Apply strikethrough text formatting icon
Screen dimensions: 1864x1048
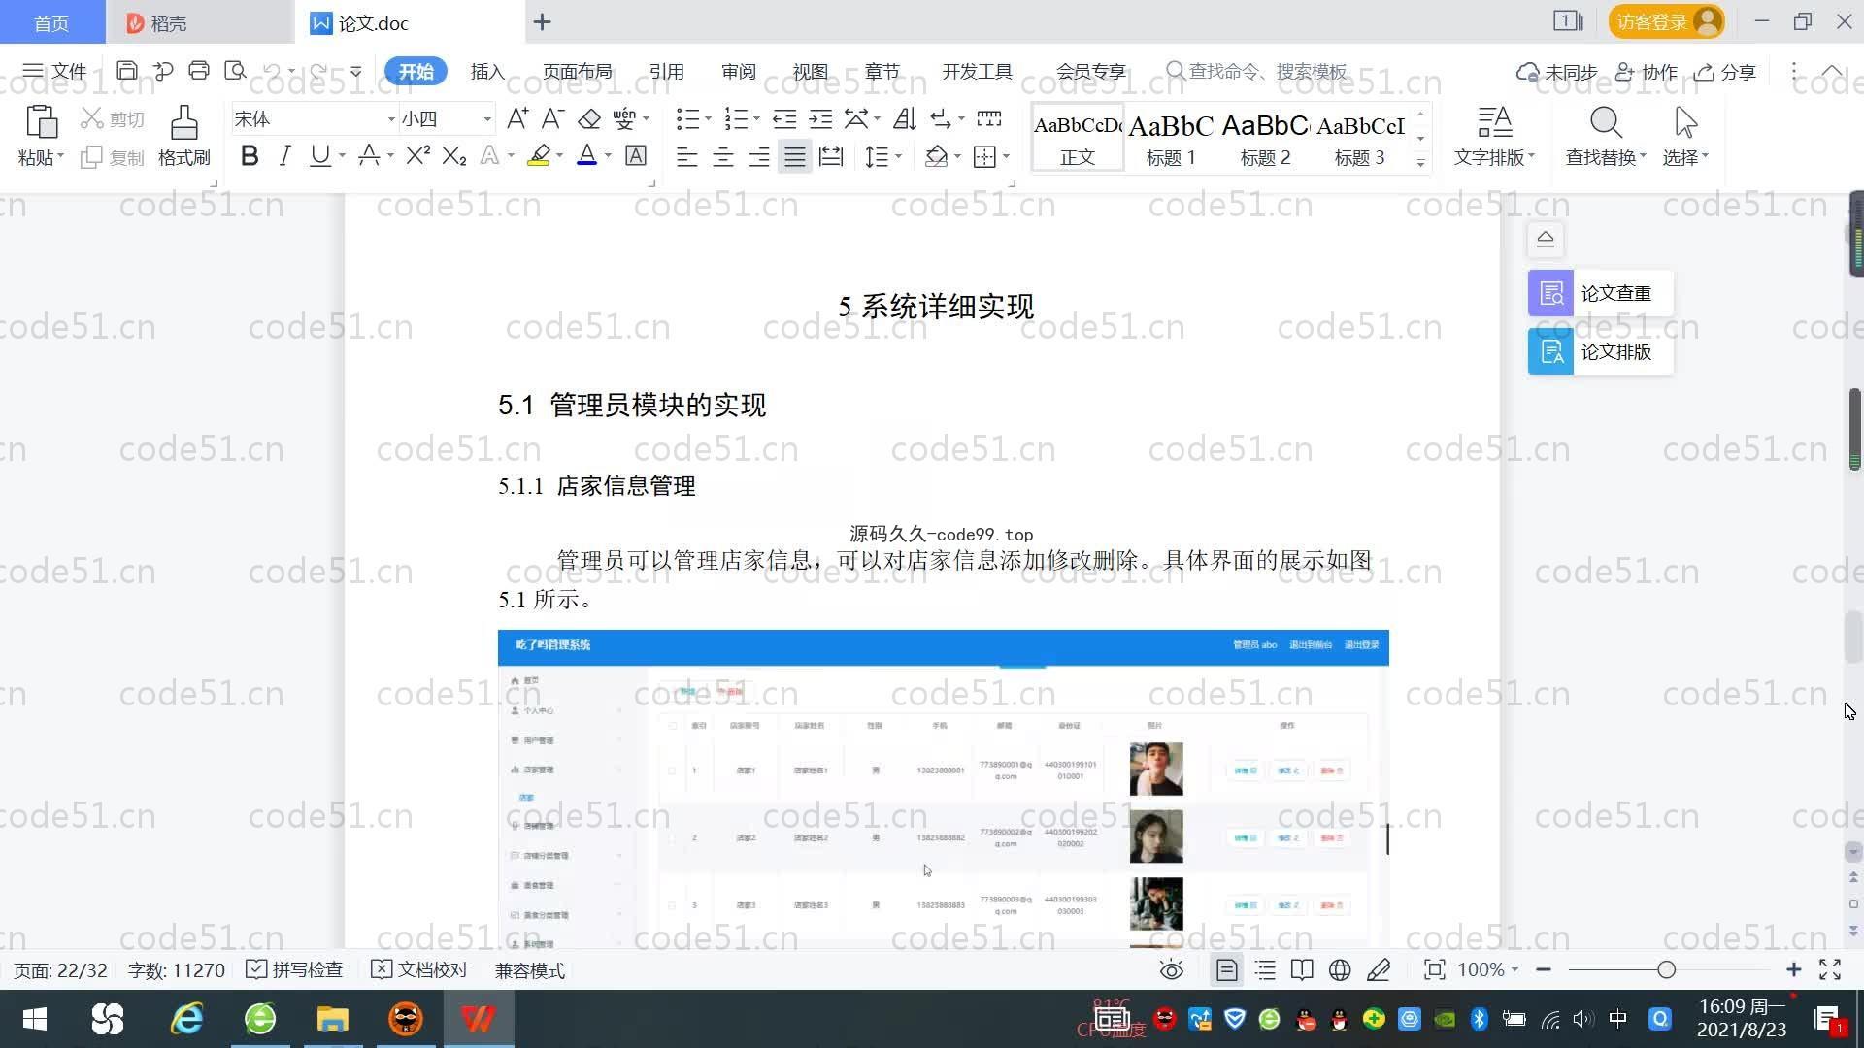click(x=368, y=156)
